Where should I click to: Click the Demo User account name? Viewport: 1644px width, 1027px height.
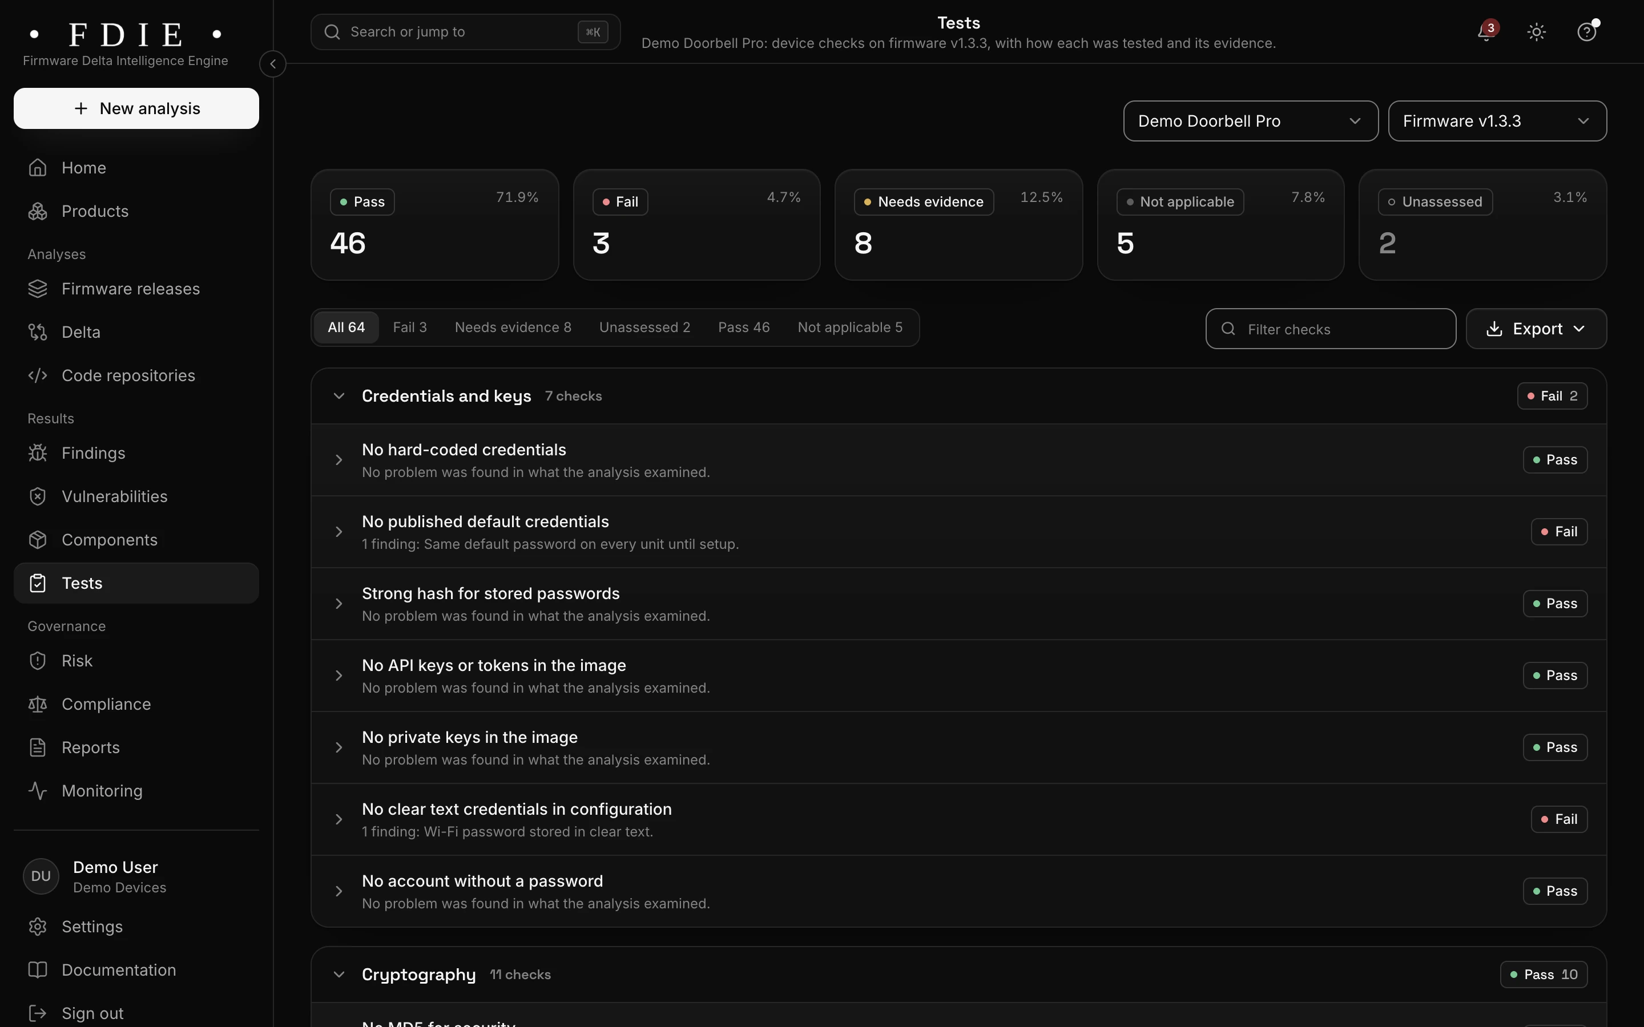115,867
